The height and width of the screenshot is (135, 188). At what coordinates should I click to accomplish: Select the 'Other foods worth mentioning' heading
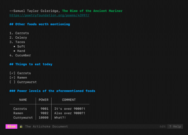point(40,24)
